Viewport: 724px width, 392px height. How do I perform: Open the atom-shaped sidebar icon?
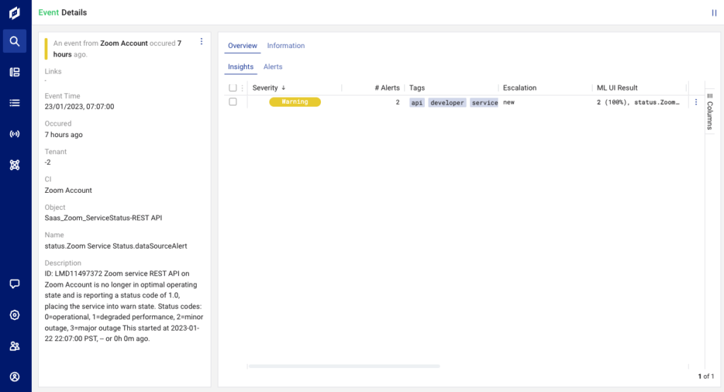(x=15, y=165)
